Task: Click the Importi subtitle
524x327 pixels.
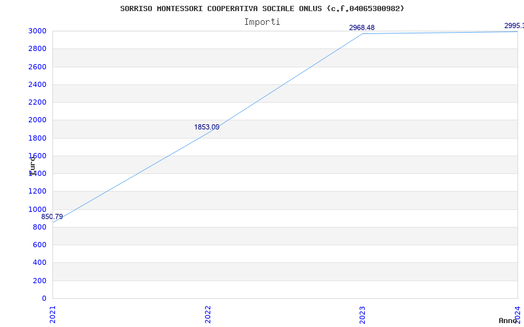Action: (262, 22)
